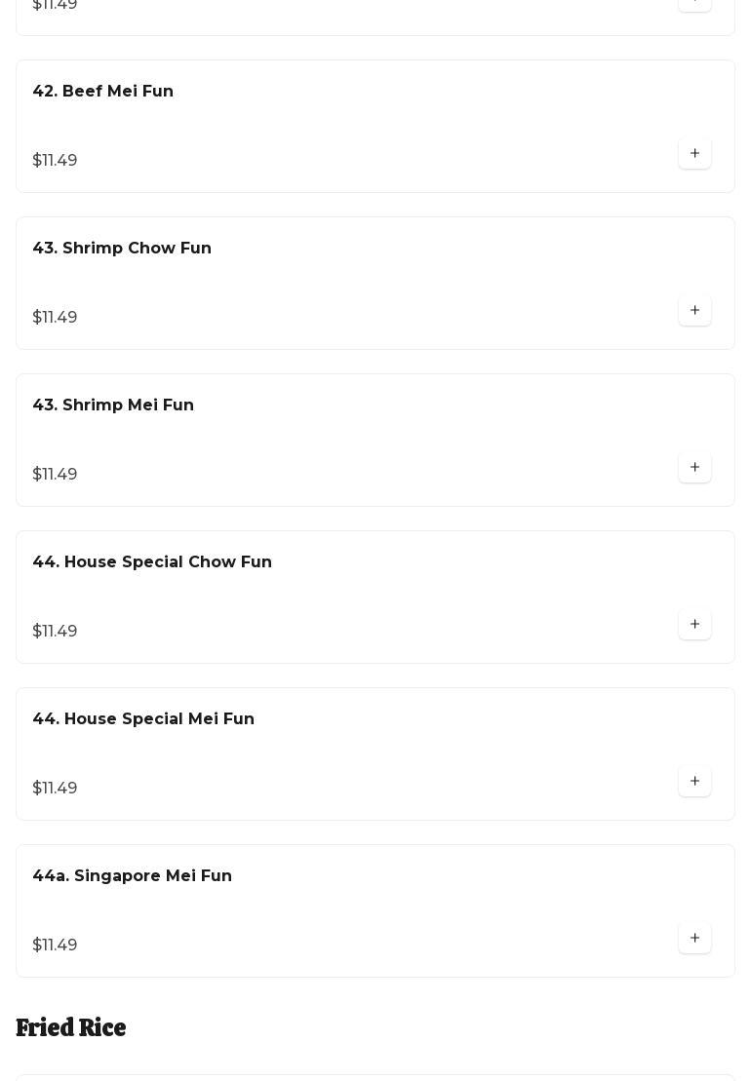Open the 42. Beef Mei Fun item title

point(103,91)
